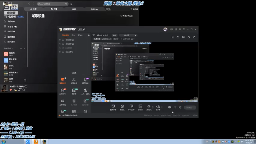Click the share icon at top right
256x144 pixels.
click(194, 37)
